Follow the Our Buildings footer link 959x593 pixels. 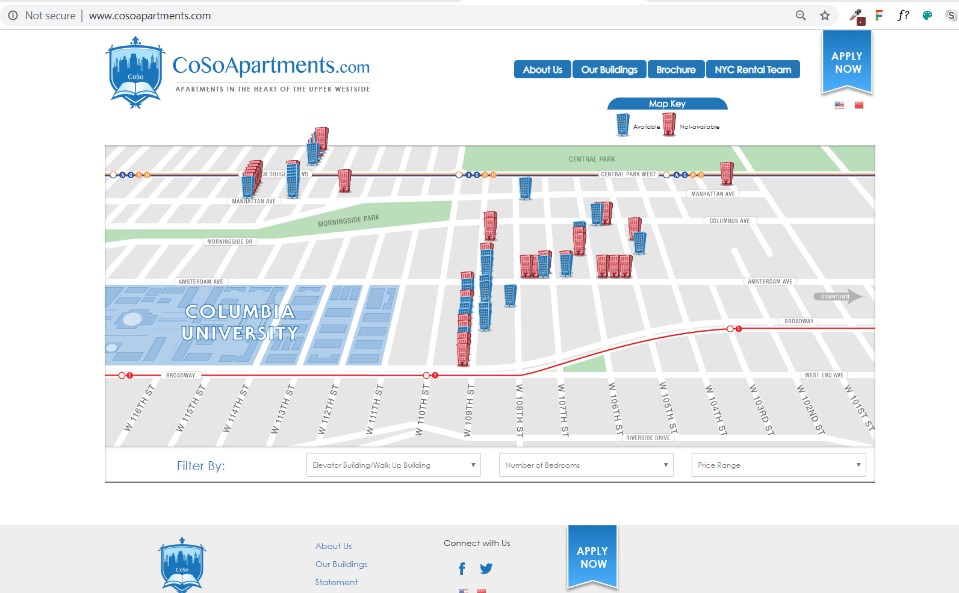(341, 564)
